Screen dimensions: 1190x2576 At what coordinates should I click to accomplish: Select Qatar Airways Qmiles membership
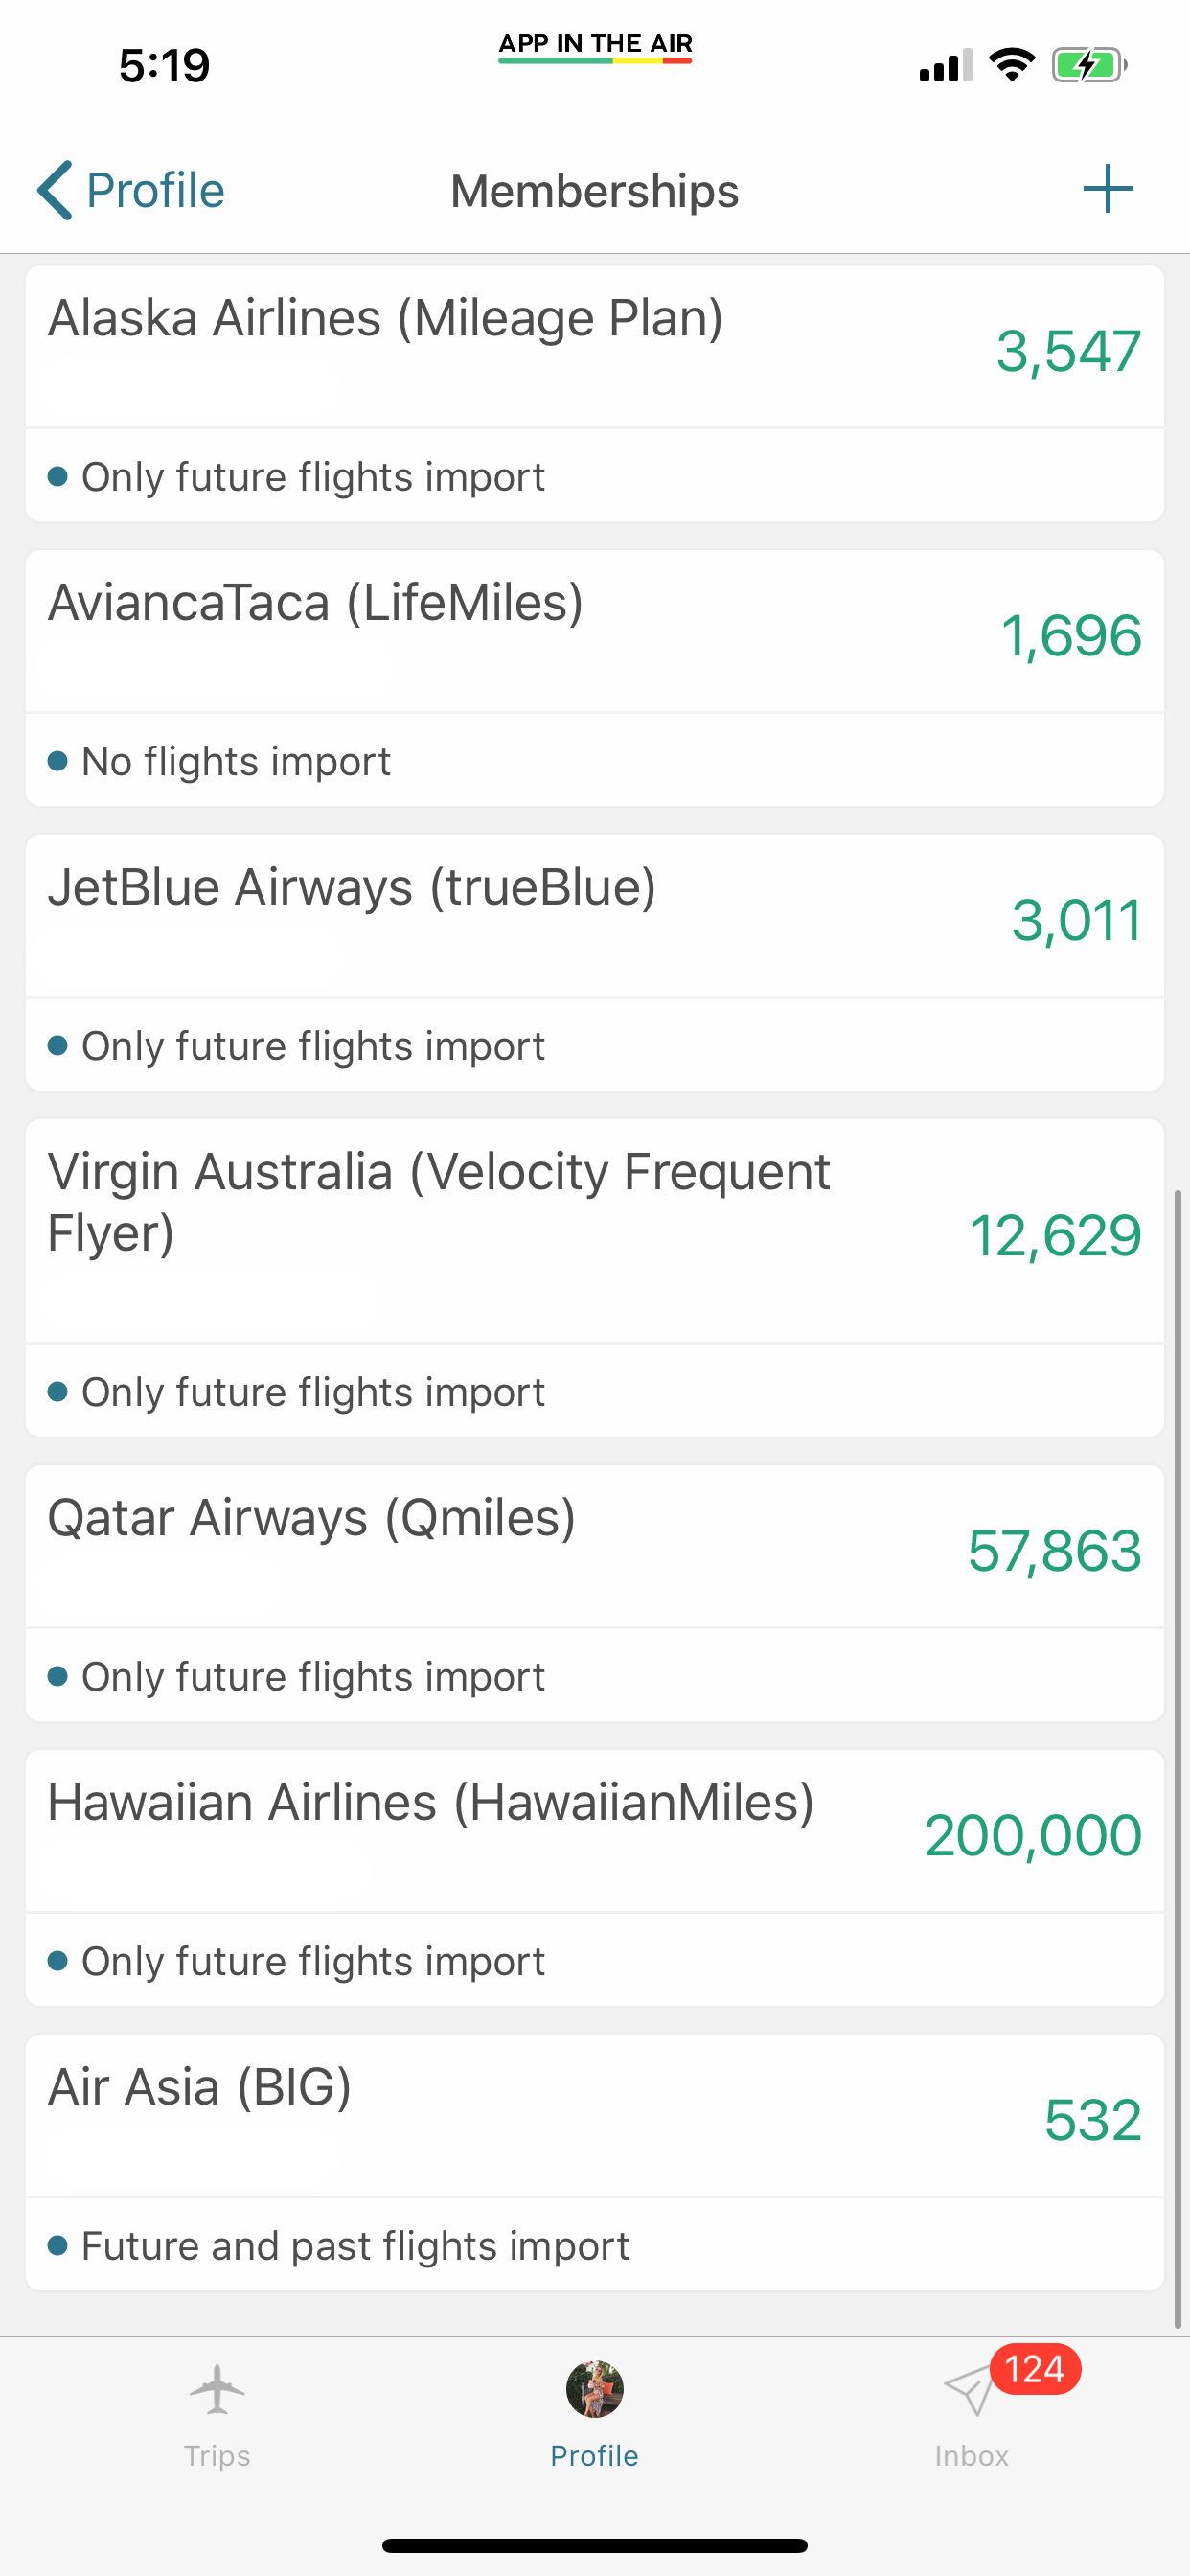tap(312, 1518)
